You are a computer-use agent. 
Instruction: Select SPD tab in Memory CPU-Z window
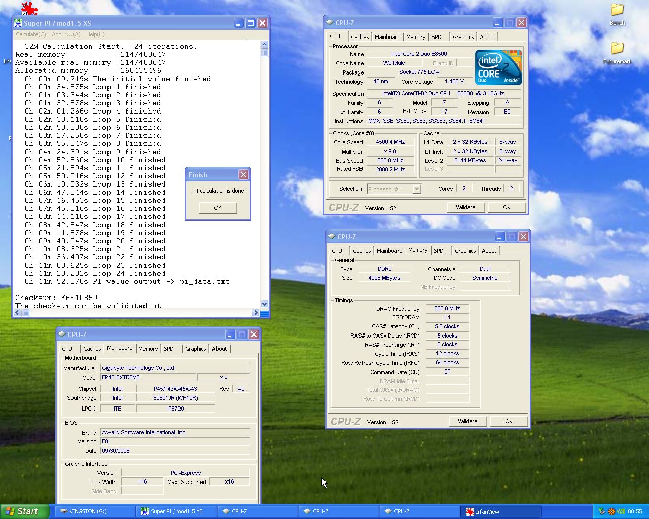439,251
